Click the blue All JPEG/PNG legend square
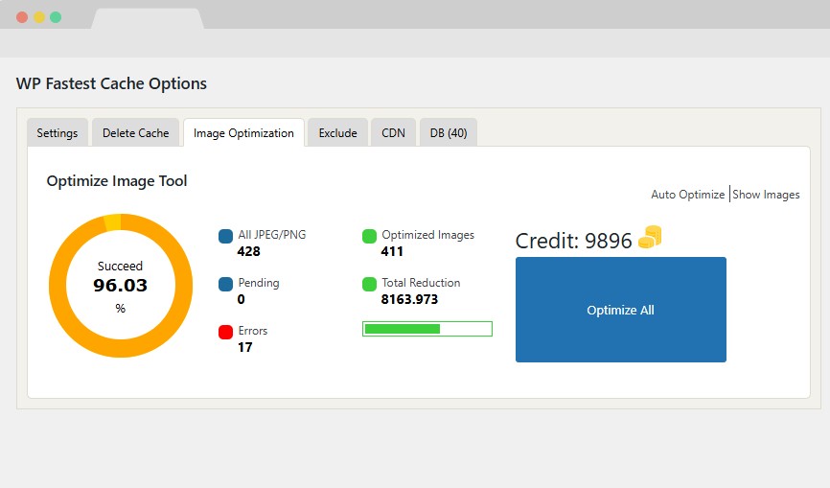The height and width of the screenshot is (488, 830). click(225, 236)
